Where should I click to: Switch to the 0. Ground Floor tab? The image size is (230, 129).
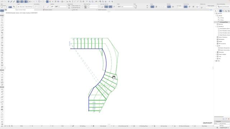(x=20, y=10)
